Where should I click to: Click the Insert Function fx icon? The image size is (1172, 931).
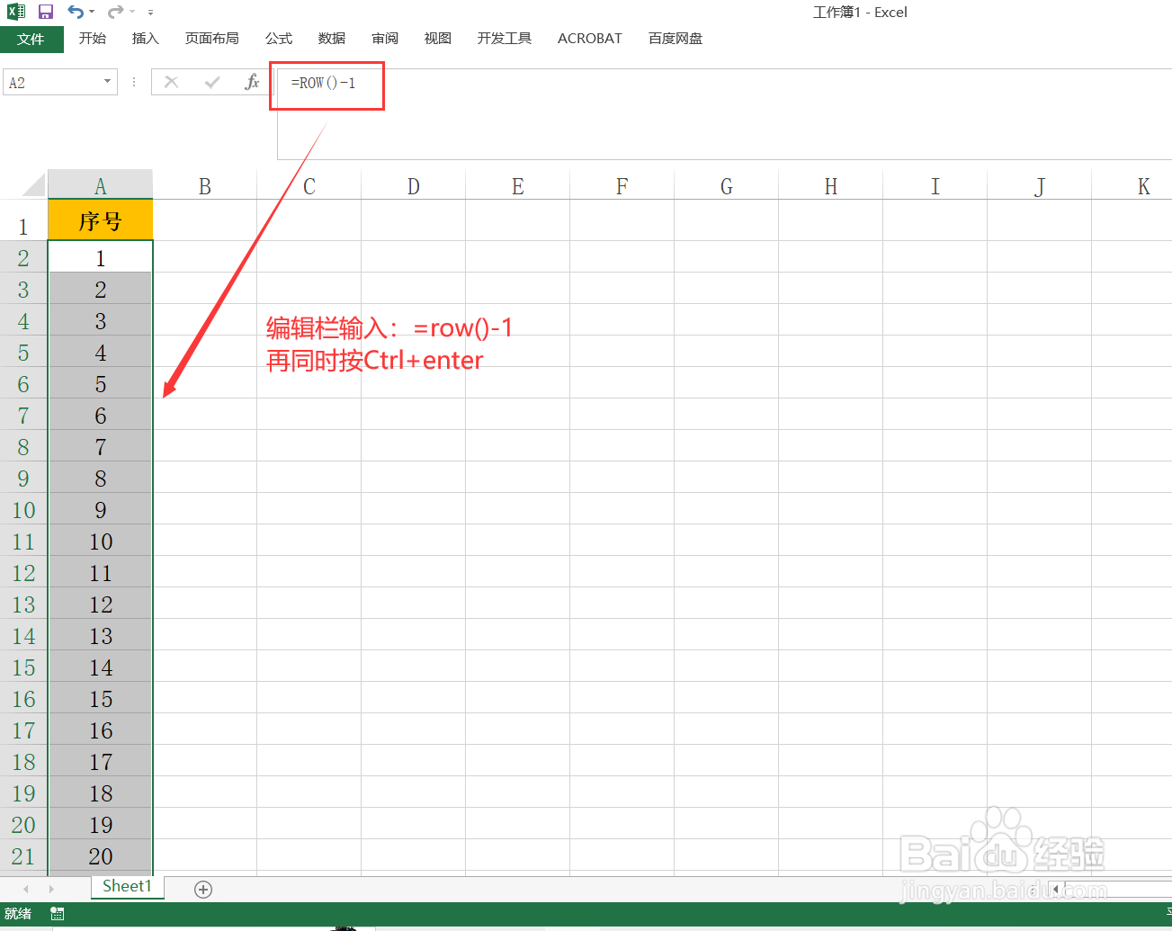[x=252, y=82]
